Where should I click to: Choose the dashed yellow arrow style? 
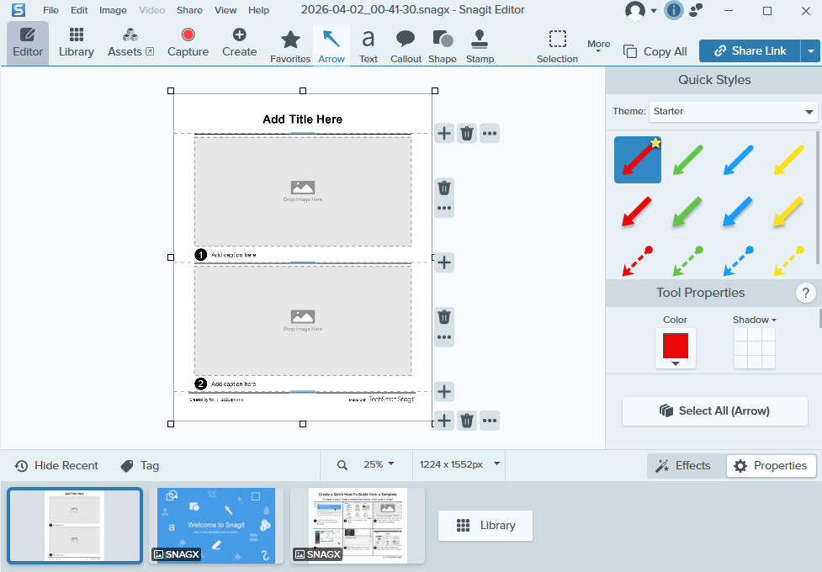coord(788,260)
